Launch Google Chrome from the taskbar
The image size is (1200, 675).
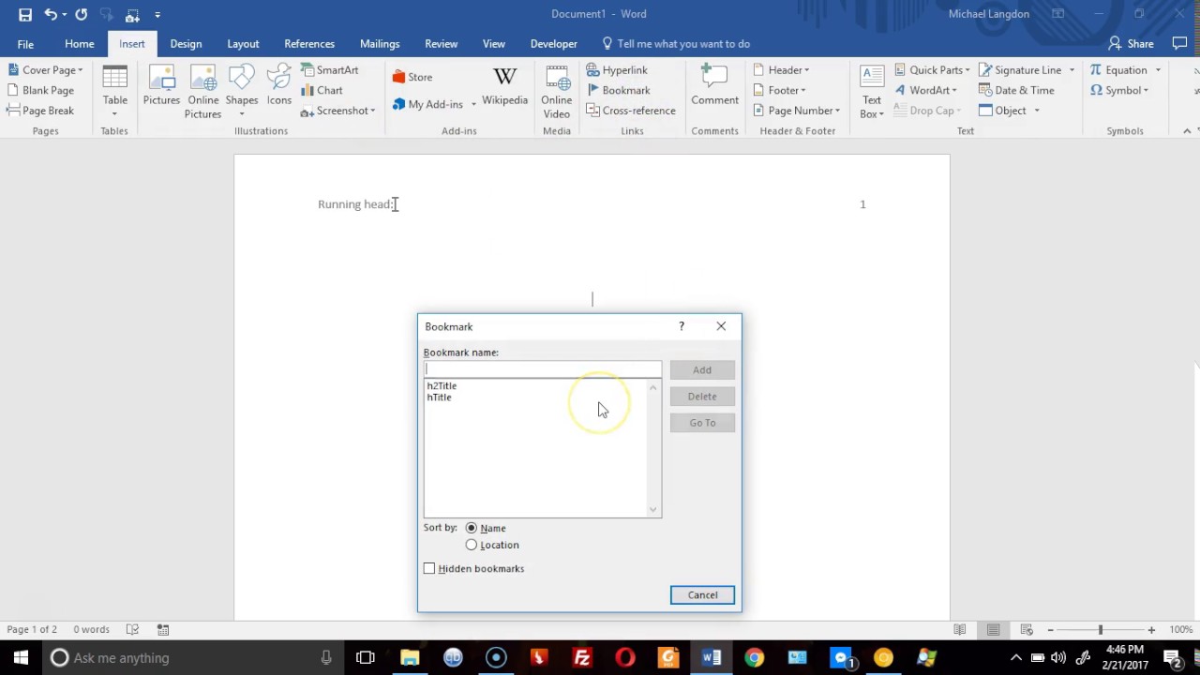[x=754, y=658]
